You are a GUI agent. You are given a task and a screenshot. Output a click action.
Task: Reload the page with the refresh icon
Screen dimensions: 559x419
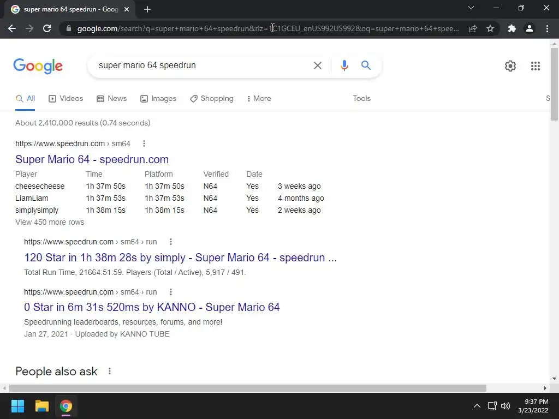47,28
